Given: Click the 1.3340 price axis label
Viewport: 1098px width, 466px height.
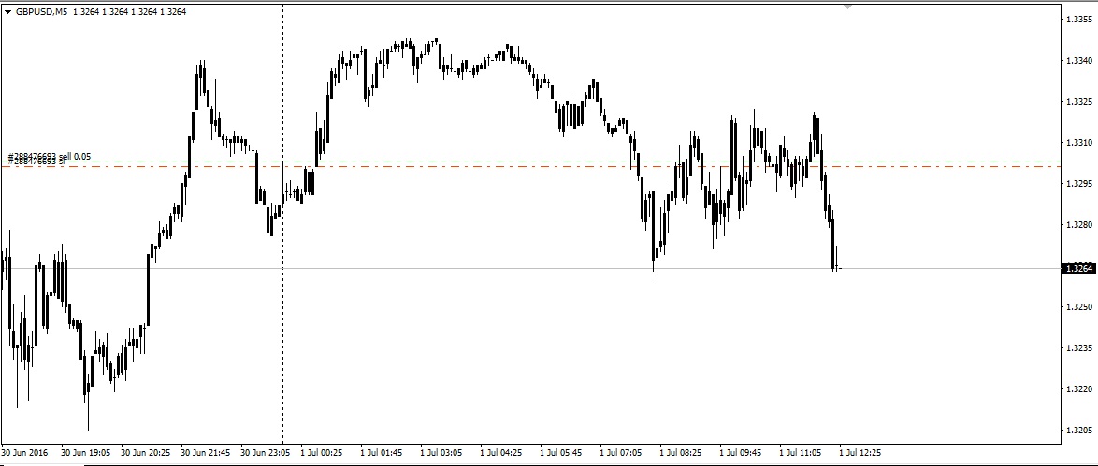Looking at the screenshot, I should click(x=1077, y=61).
